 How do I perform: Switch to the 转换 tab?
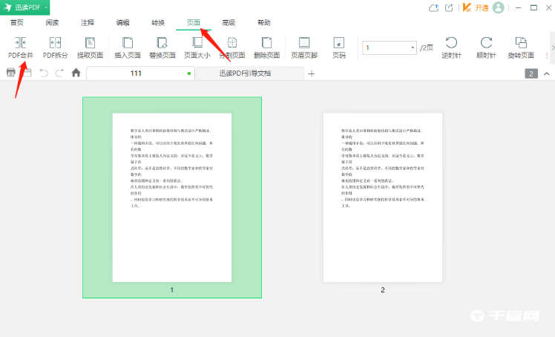pos(158,23)
